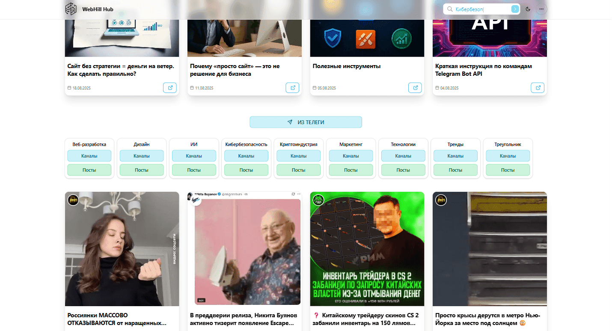
Task: Open the three-dots more menu in header
Action: click(541, 9)
